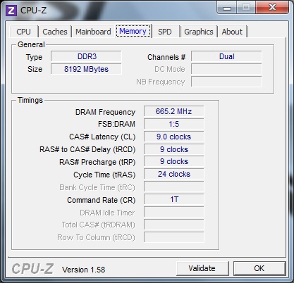294x283 pixels.
Task: Confirm with the OK button
Action: (259, 268)
